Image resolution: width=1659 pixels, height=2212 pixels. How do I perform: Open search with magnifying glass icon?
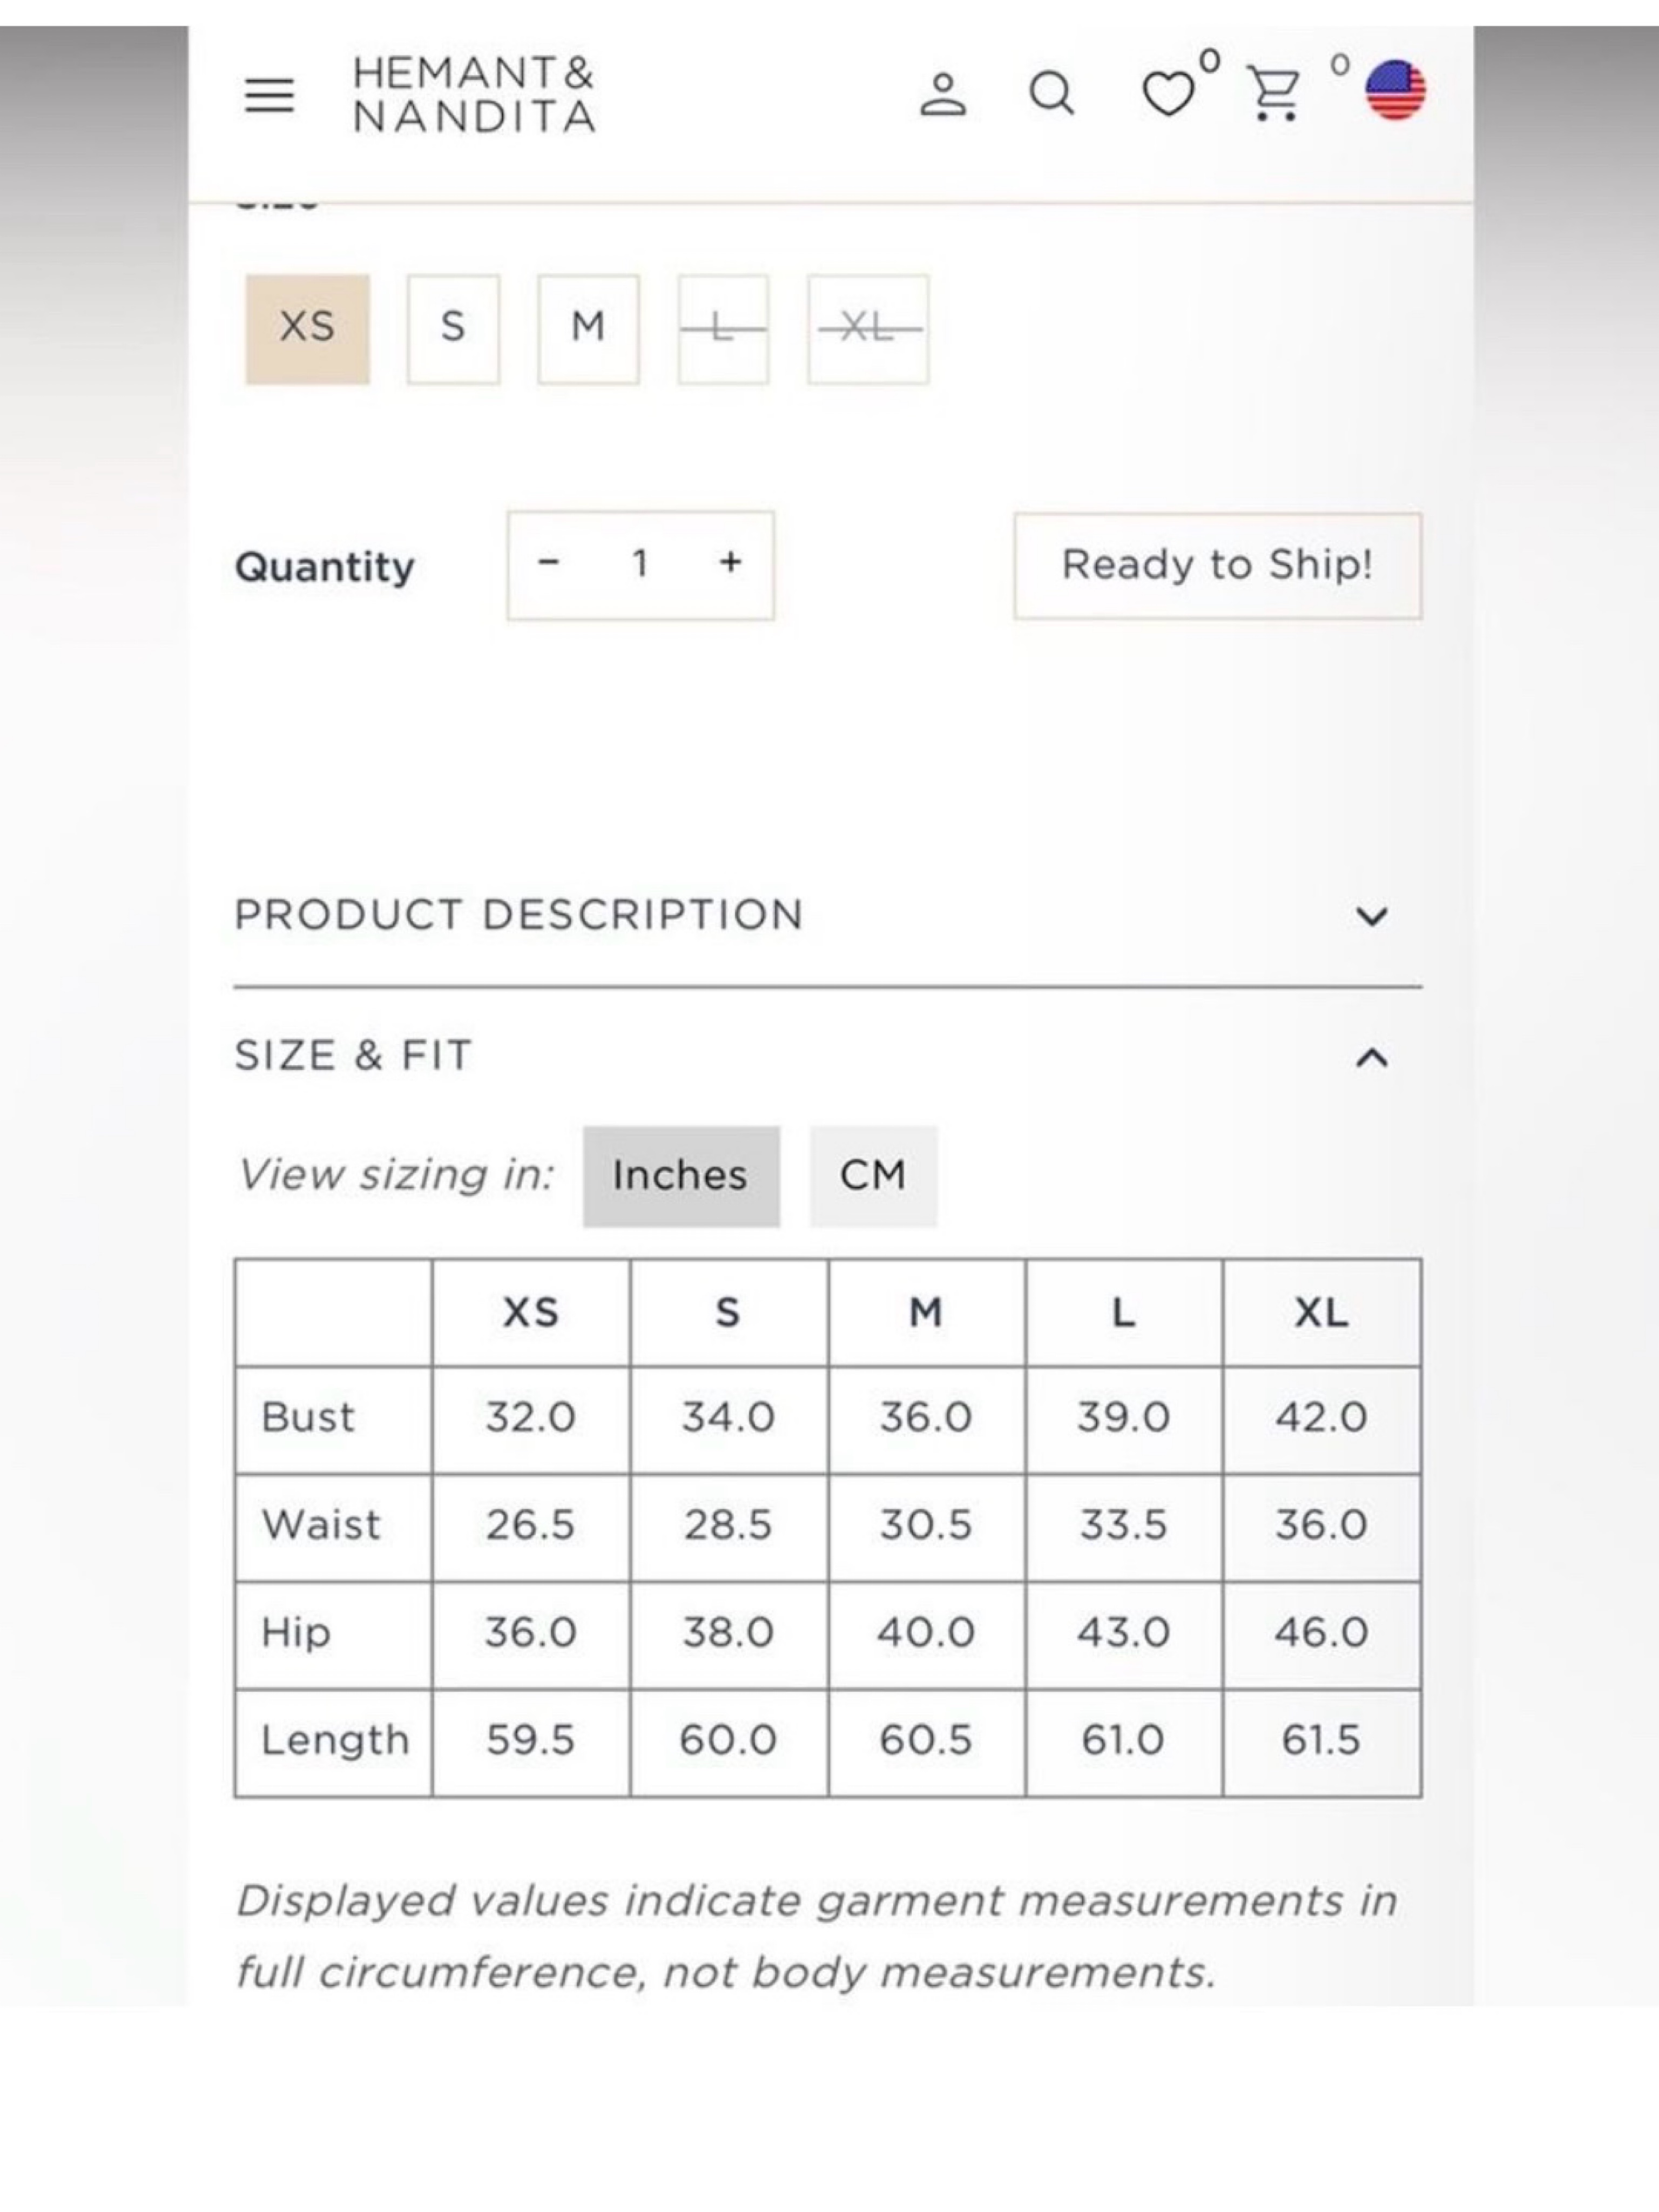(x=1051, y=94)
